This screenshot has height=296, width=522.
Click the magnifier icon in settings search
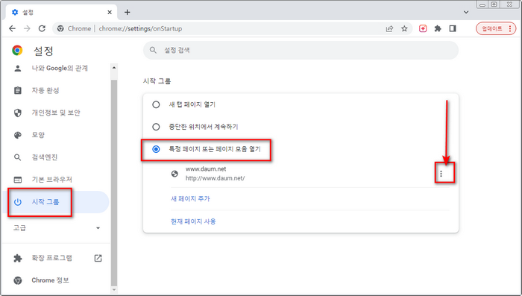point(153,50)
